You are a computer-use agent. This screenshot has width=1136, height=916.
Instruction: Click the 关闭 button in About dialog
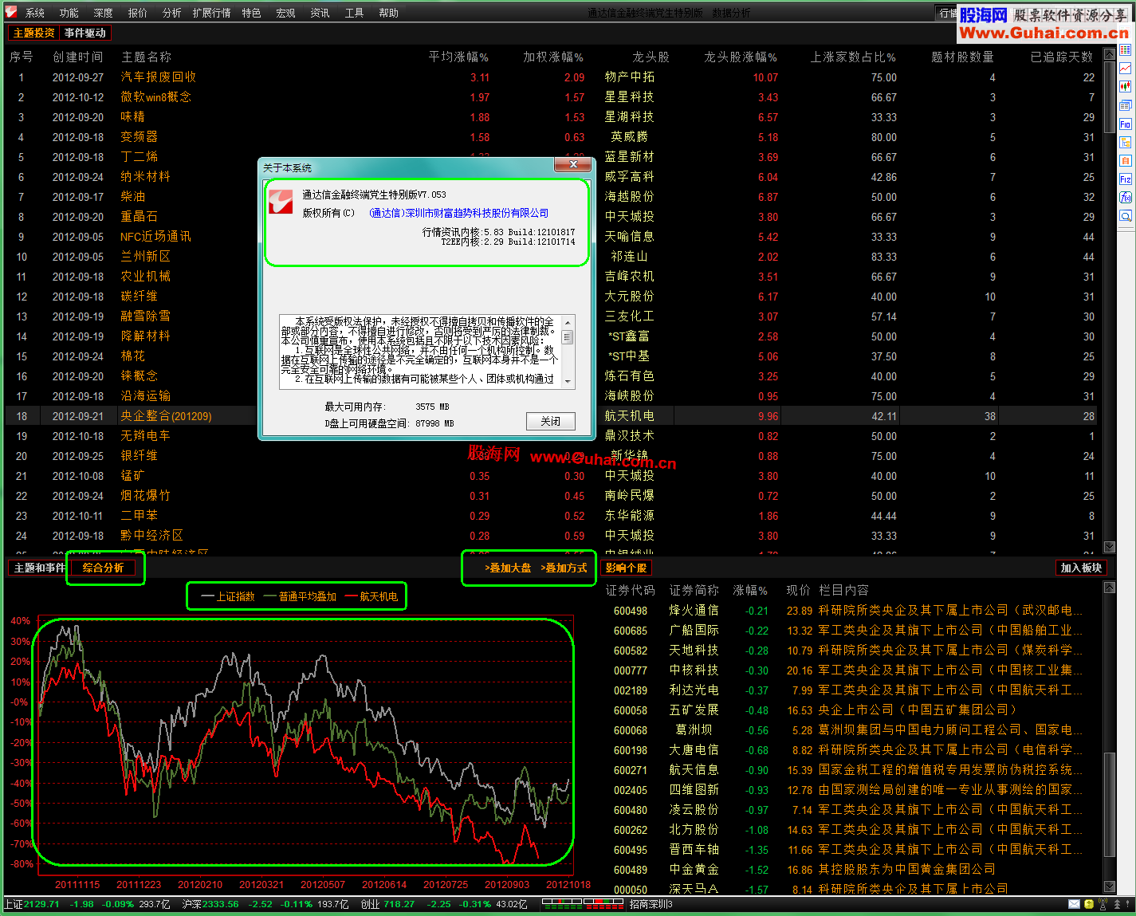pos(550,421)
